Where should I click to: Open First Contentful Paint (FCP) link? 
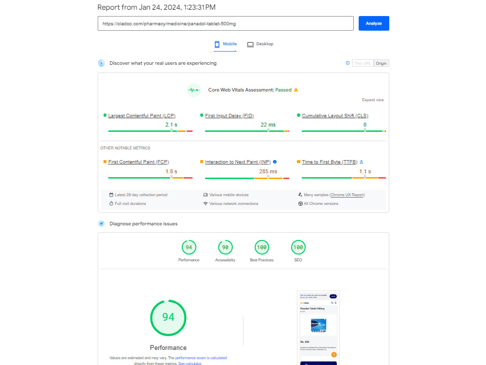click(x=138, y=162)
